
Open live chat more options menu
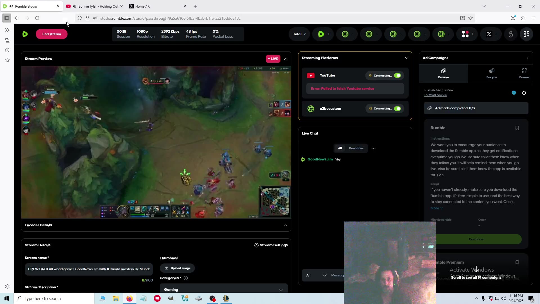tap(373, 148)
